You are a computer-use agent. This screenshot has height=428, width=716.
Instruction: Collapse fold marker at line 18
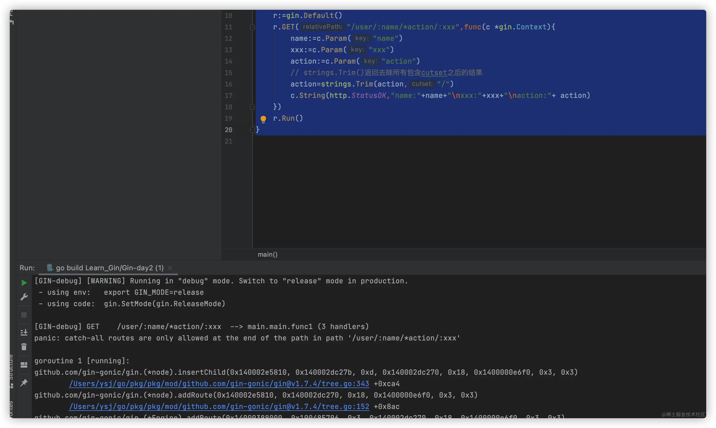(252, 107)
